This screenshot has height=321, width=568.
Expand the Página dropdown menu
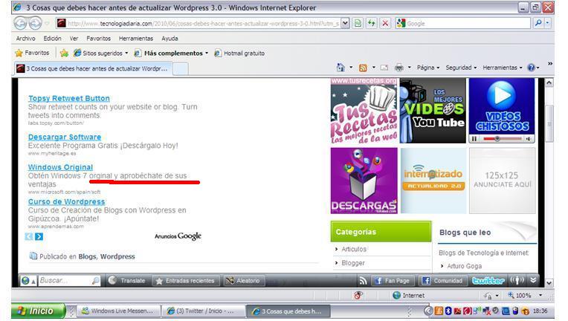(x=427, y=68)
